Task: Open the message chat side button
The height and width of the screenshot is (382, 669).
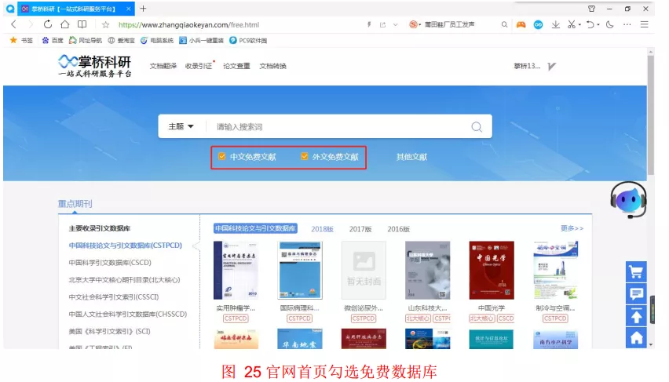Action: click(636, 294)
